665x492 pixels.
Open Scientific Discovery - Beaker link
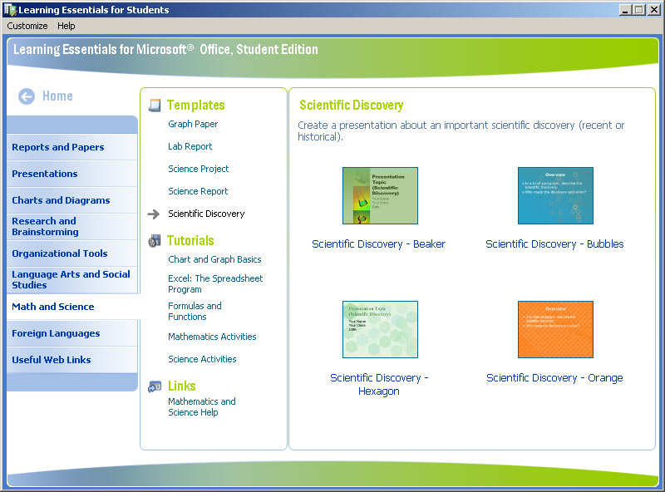point(379,244)
